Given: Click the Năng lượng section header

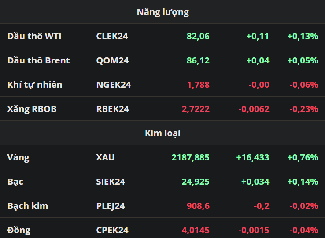Looking at the screenshot, I should click(x=162, y=12).
